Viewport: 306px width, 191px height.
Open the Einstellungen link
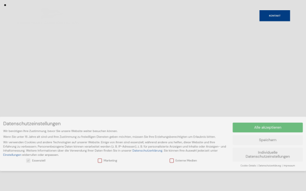click(x=12, y=155)
